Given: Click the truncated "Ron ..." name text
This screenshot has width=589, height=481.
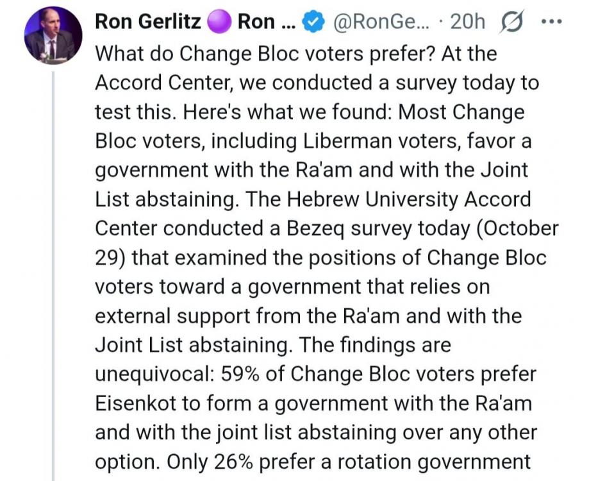Looking at the screenshot, I should (x=267, y=22).
